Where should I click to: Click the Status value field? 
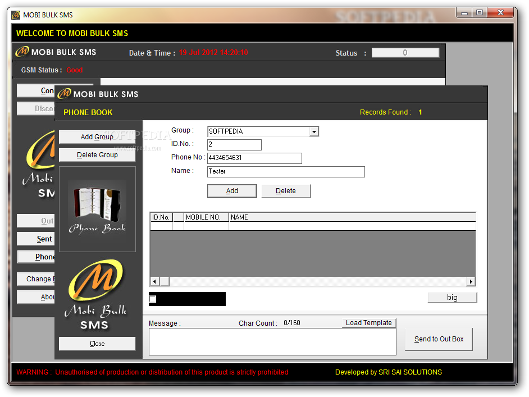[405, 53]
